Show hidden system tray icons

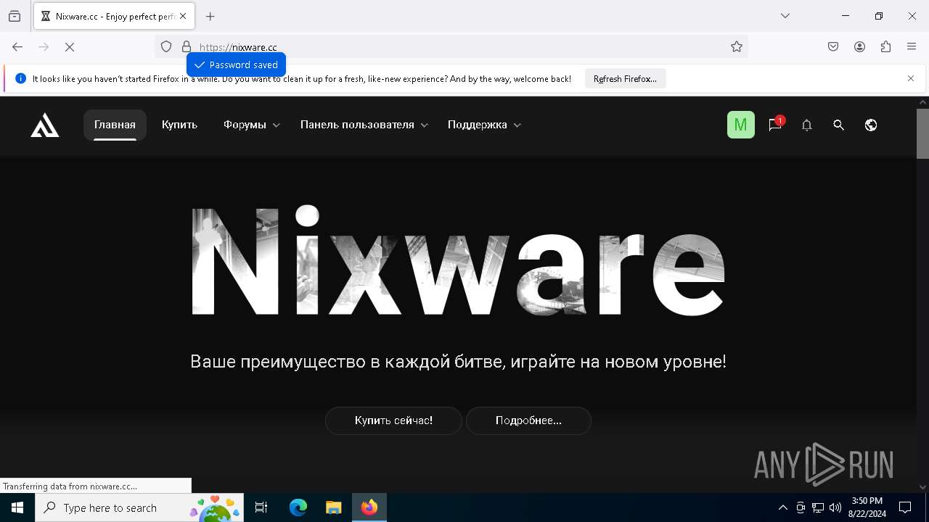point(782,507)
